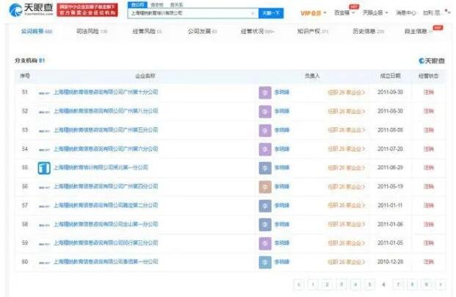Open the light-blue avatar in row 60
The image size is (456, 297).
click(x=265, y=262)
